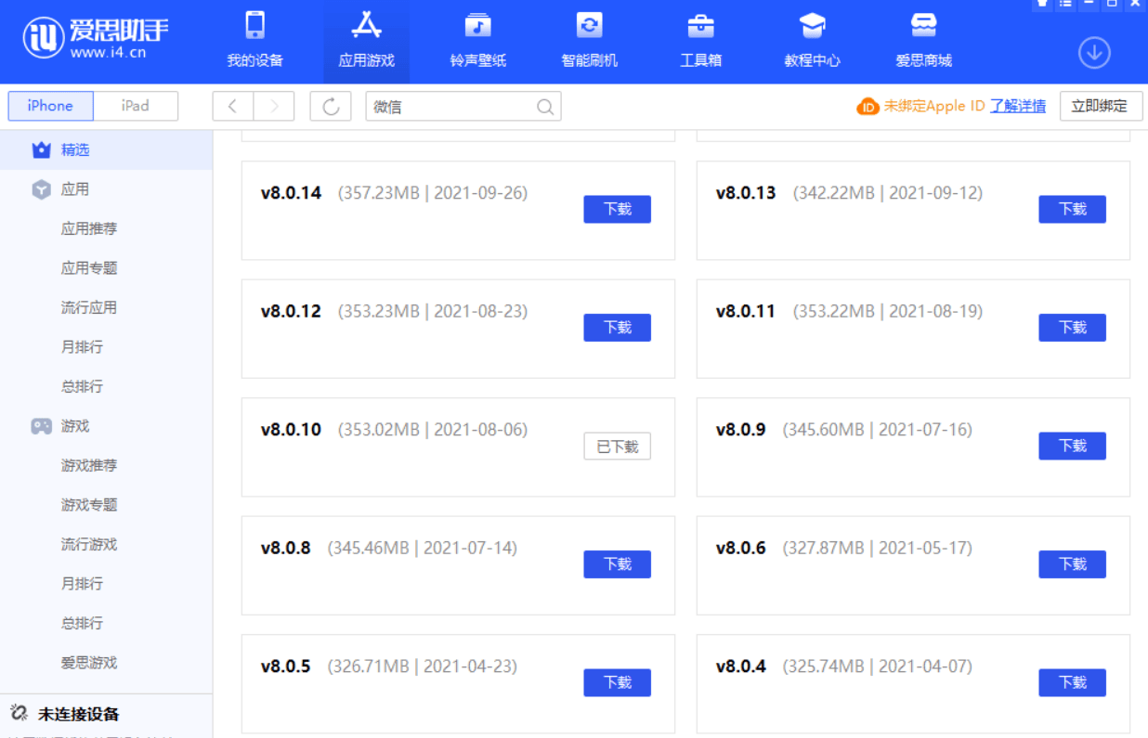Download version v8.0.6
This screenshot has height=738, width=1148.
(x=1073, y=564)
